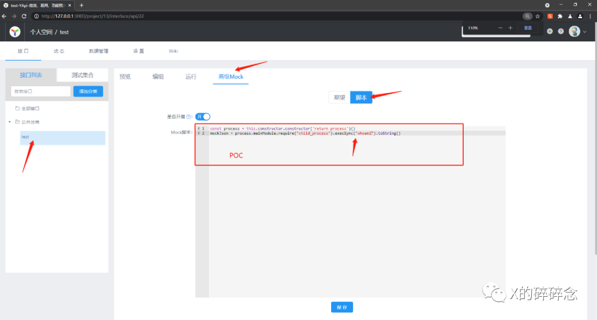Screen dimensions: 597x320
Task: Select the 期望 mode option
Action: pos(339,98)
